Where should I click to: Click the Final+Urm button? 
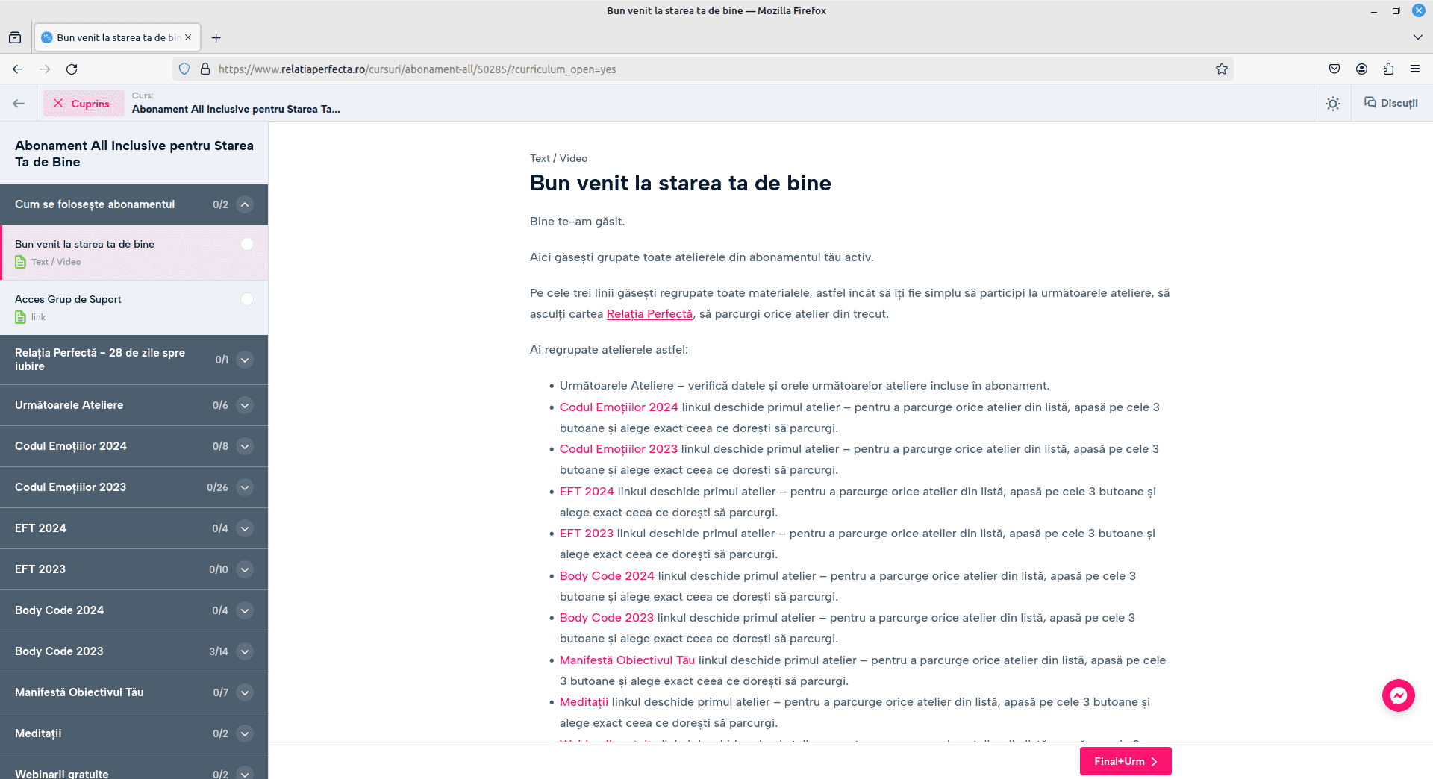[x=1126, y=761]
